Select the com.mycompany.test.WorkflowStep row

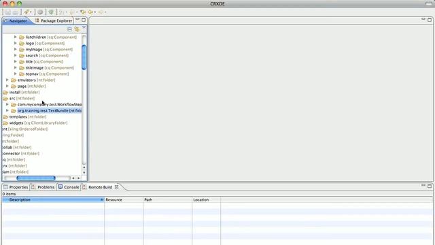point(46,104)
